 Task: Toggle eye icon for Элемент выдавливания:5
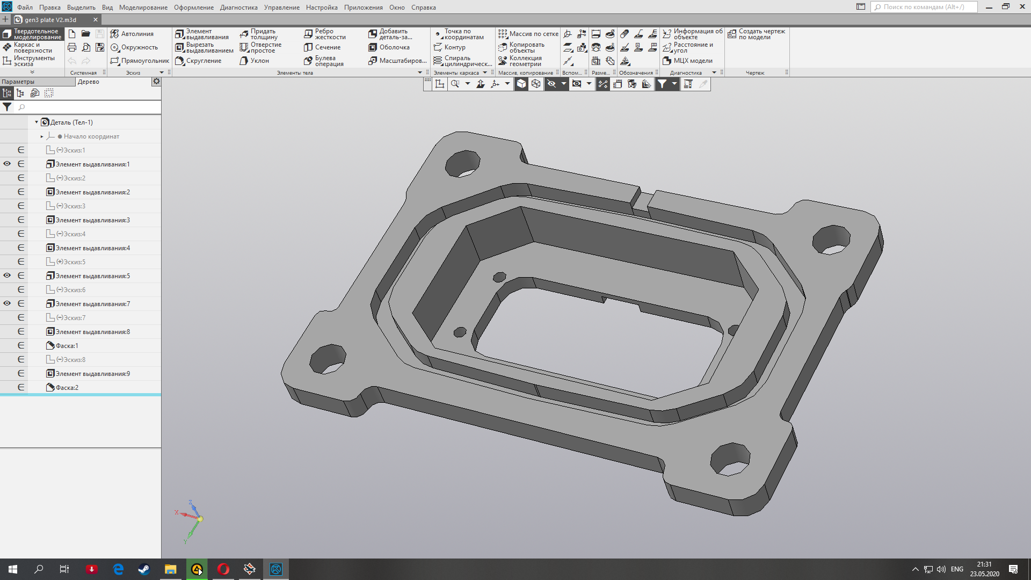click(7, 275)
